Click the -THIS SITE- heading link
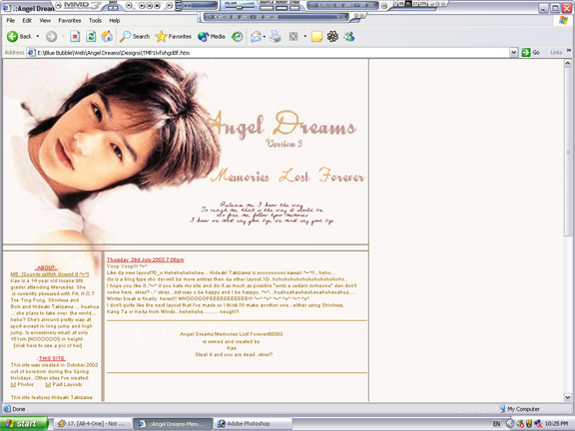575x431 pixels. pyautogui.click(x=52, y=358)
